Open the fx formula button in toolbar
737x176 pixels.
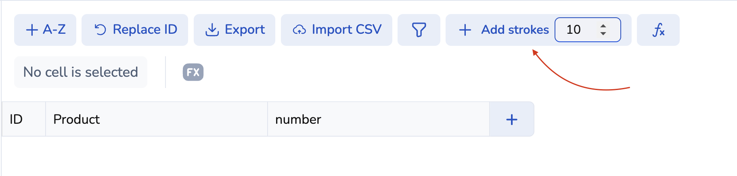coord(658,30)
